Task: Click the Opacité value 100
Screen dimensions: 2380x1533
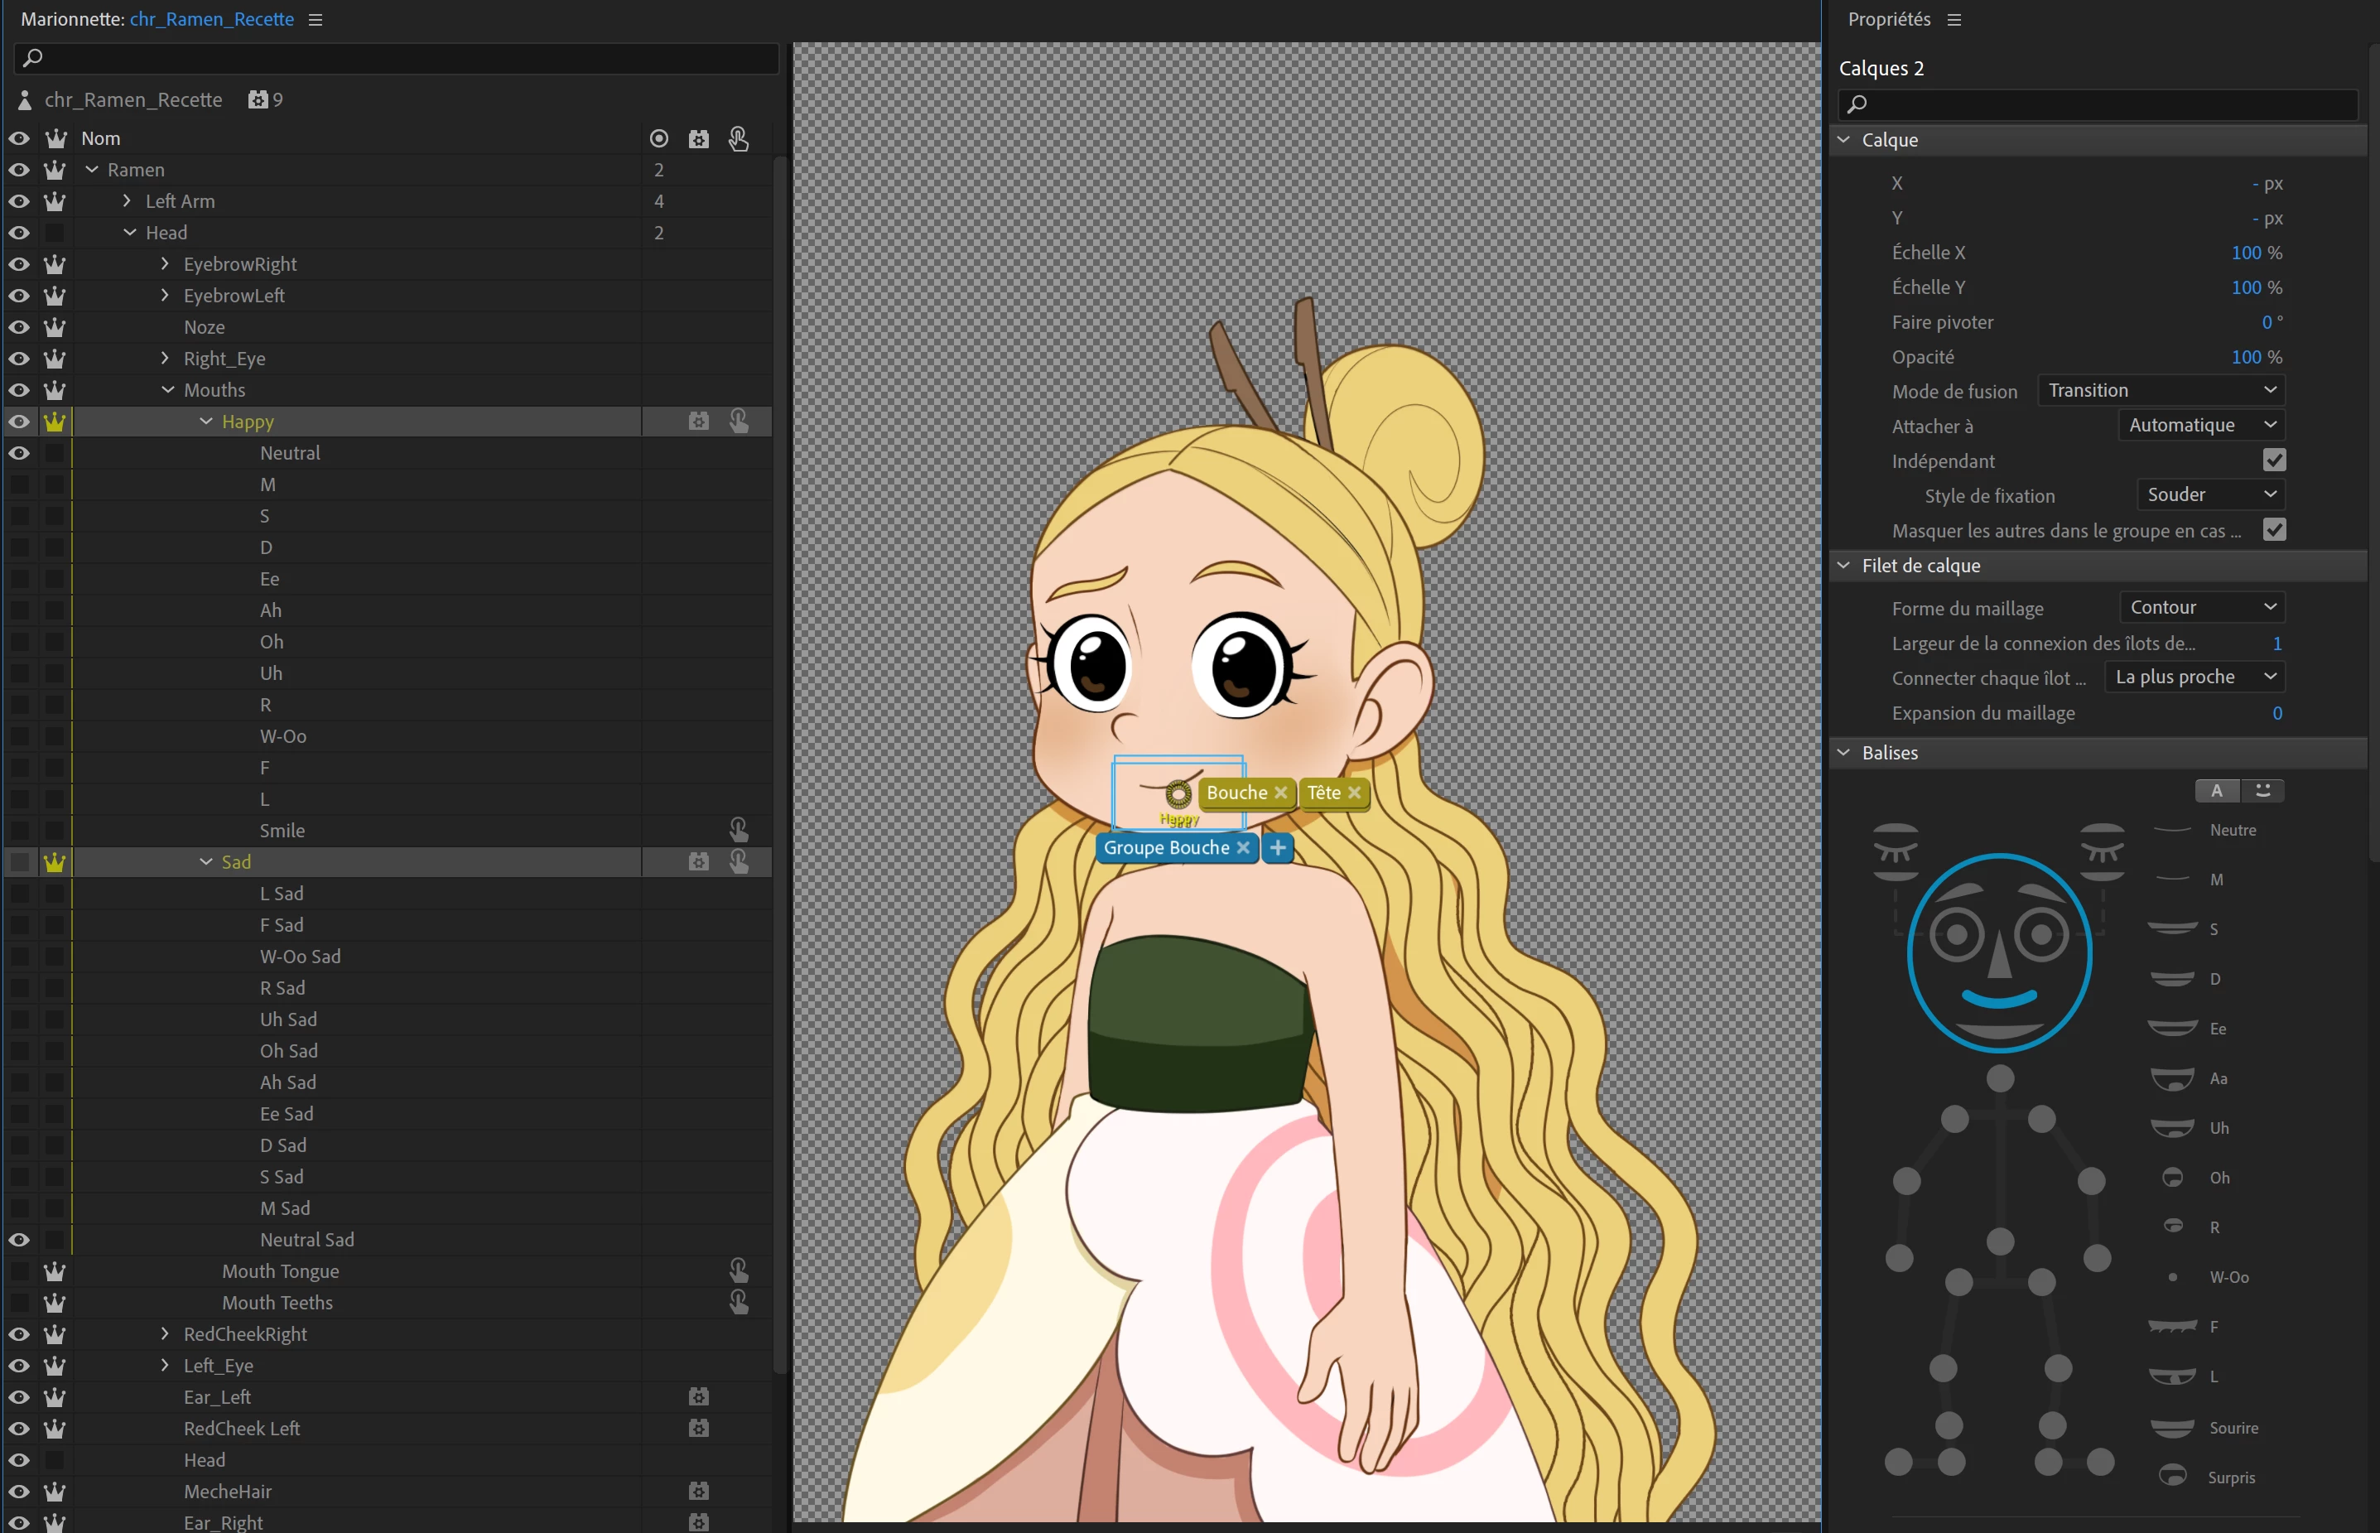Action: [2246, 356]
